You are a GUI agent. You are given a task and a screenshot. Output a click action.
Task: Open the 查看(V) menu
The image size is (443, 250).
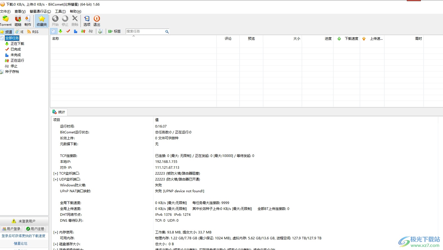tap(20, 11)
